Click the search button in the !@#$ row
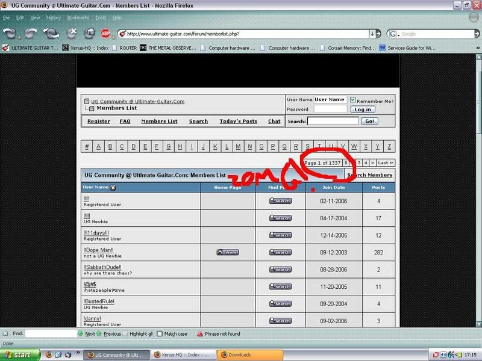 (x=280, y=287)
